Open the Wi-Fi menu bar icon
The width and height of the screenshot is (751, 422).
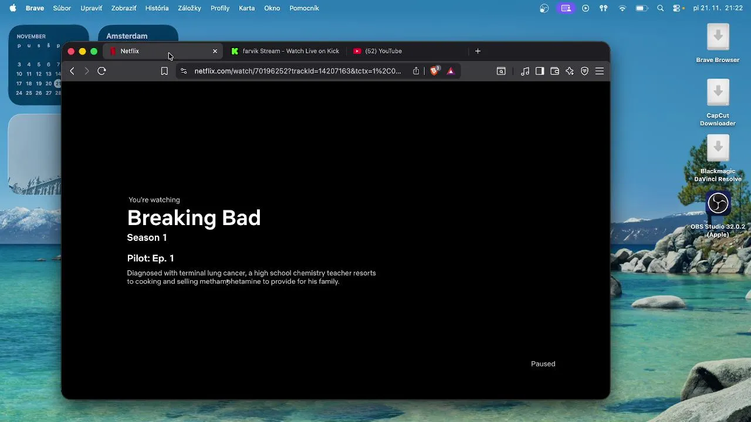[622, 8]
